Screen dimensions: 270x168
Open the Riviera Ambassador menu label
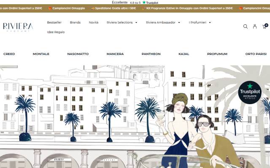point(161,22)
